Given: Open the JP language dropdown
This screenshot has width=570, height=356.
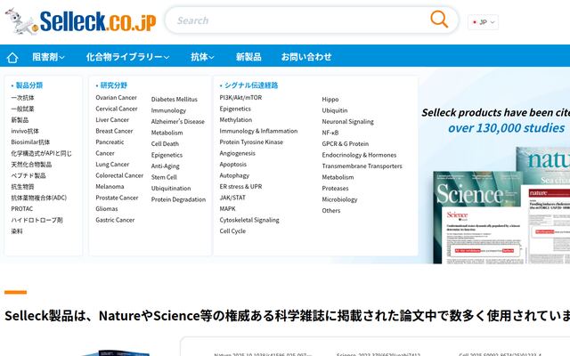Looking at the screenshot, I should (x=483, y=22).
